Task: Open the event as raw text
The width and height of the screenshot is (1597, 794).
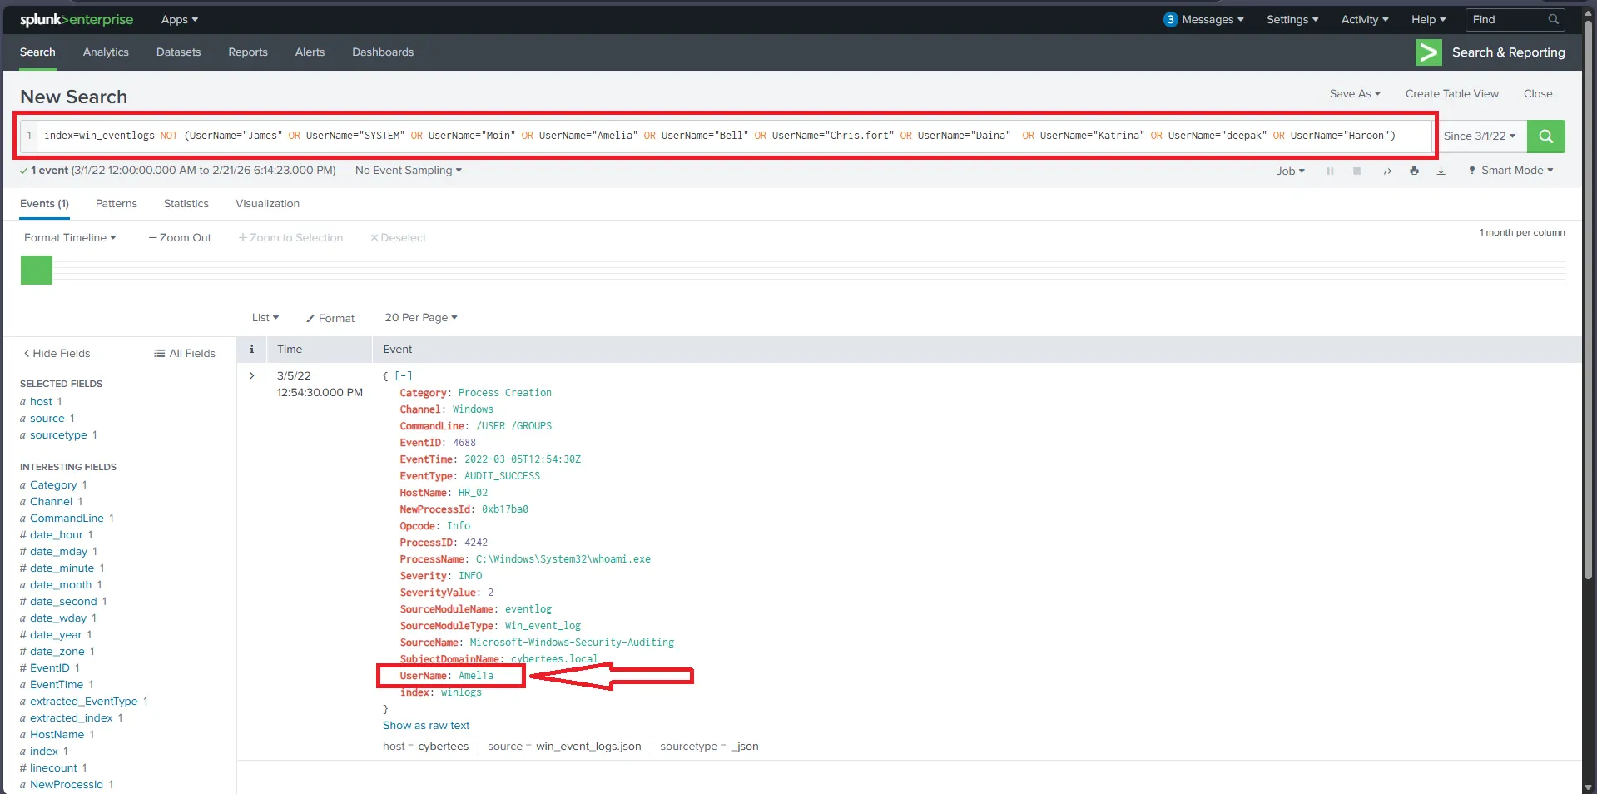Action: (425, 725)
